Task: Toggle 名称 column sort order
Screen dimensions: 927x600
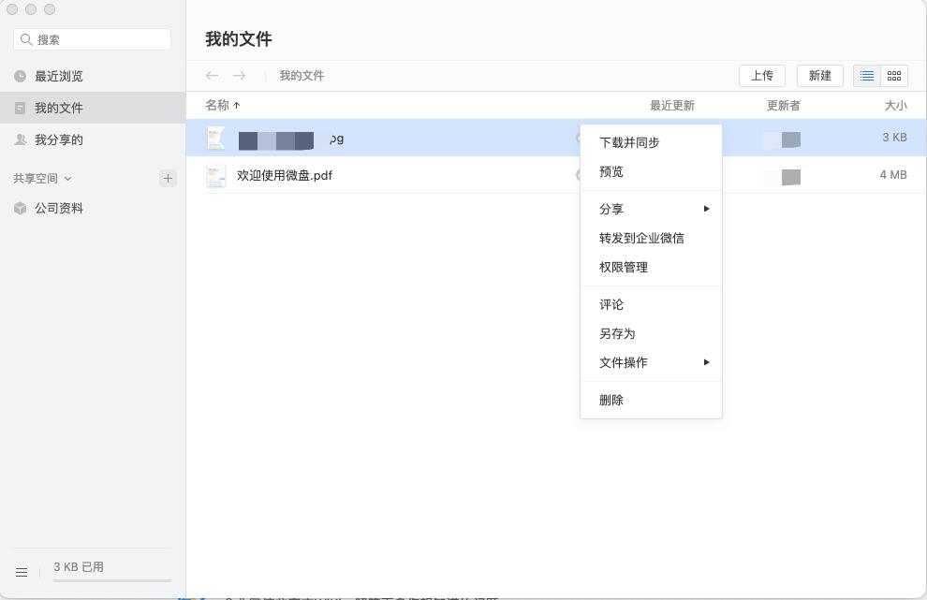Action: tap(223, 105)
